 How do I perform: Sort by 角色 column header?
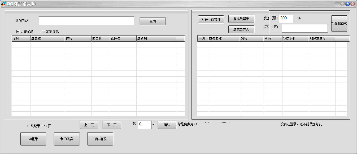click(x=273, y=39)
